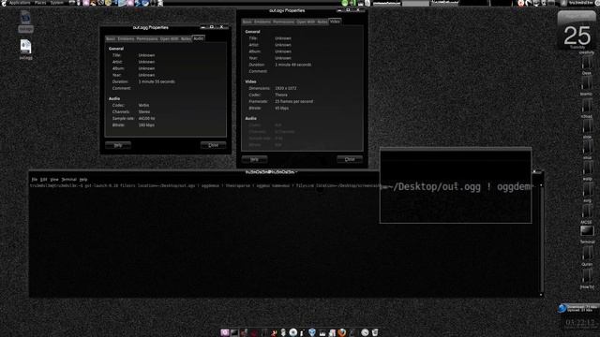Image resolution: width=600 pixels, height=337 pixels.
Task: Open the System menu in top panel
Action: point(56,3)
